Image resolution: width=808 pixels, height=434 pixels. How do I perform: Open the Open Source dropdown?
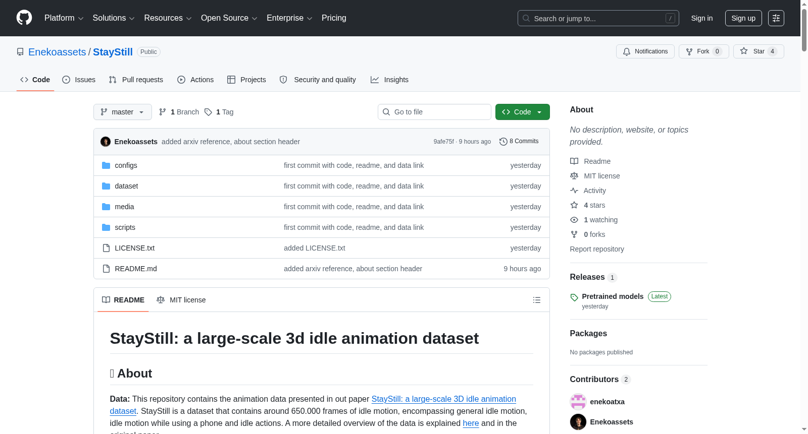coord(229,18)
